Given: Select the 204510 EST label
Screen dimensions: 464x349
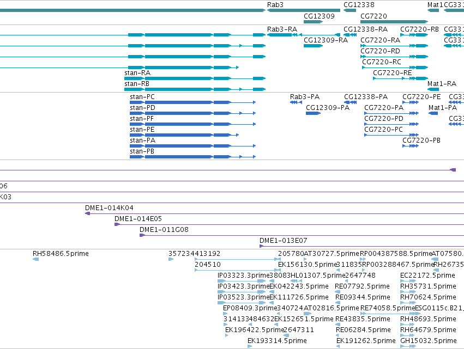Looking at the screenshot, I should pos(208,265).
